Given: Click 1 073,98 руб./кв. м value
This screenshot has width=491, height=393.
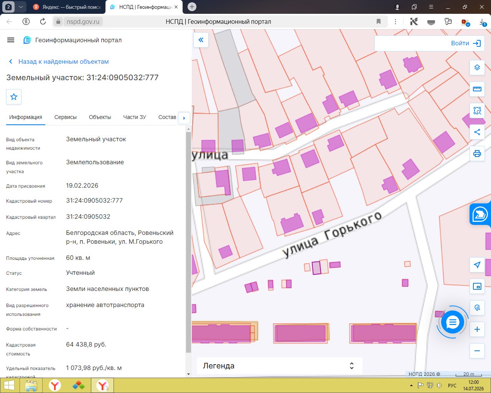Looking at the screenshot, I should [94, 368].
